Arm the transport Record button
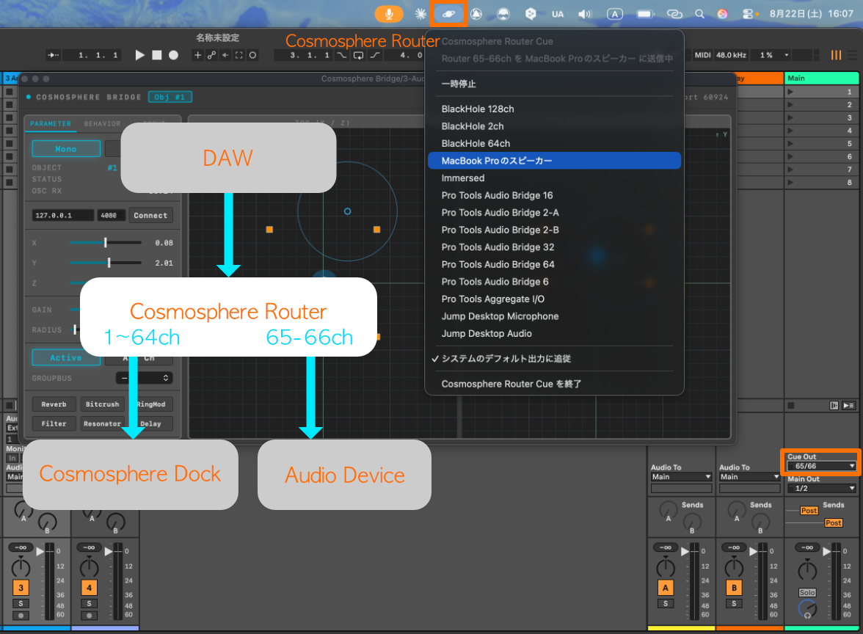This screenshot has width=863, height=634. 173,55
